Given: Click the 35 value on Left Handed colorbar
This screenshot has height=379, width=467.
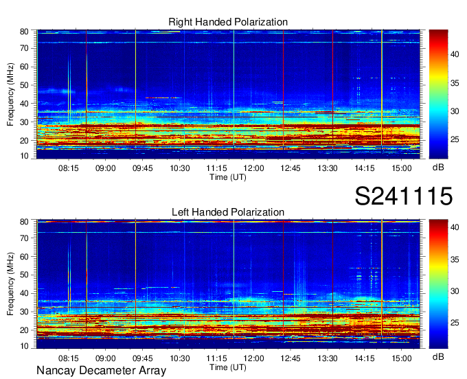Looking at the screenshot, I should click(455, 260).
